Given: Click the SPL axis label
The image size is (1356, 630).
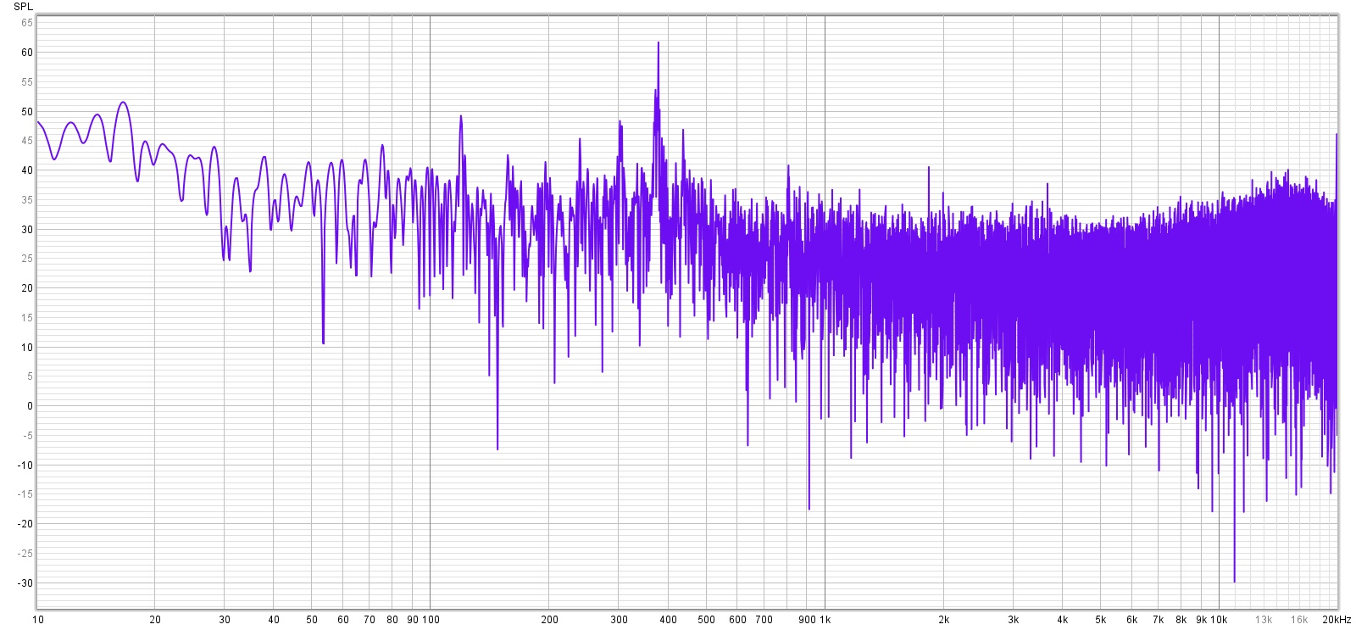Looking at the screenshot, I should pos(23,7).
